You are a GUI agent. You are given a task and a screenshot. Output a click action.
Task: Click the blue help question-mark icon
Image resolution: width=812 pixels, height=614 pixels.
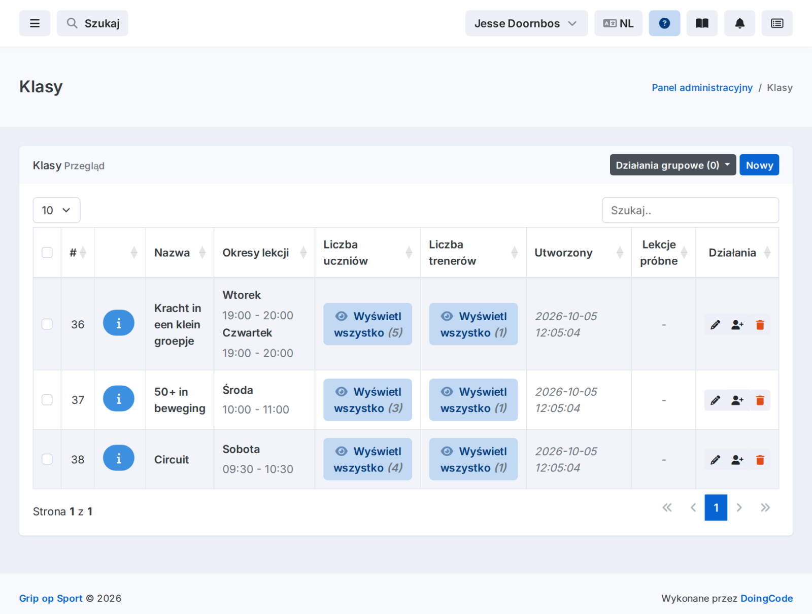[664, 23]
